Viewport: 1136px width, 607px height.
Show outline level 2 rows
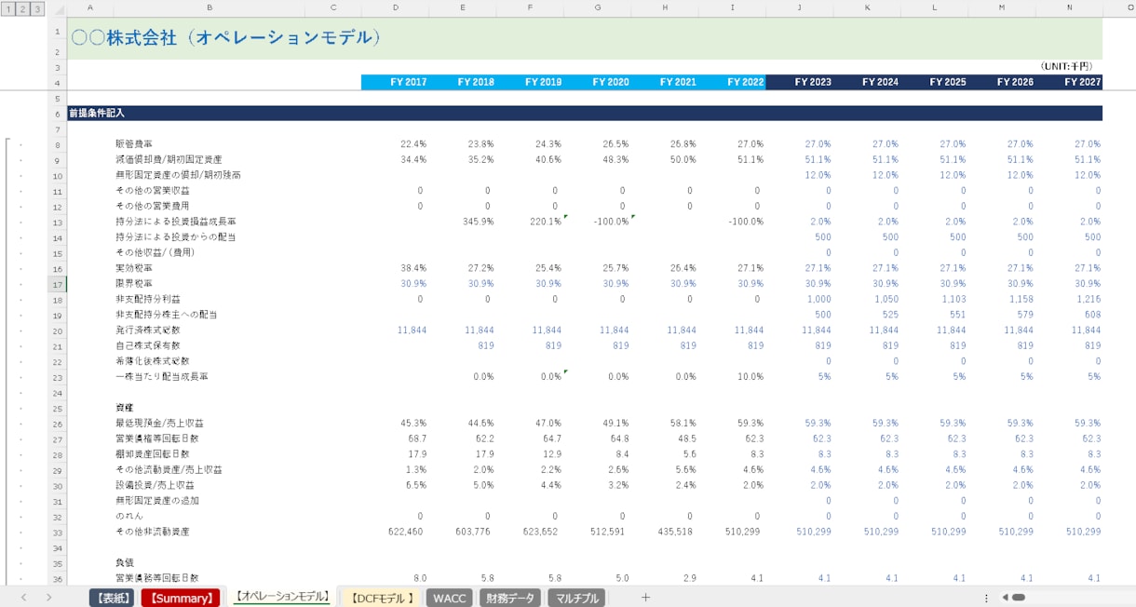pos(23,8)
